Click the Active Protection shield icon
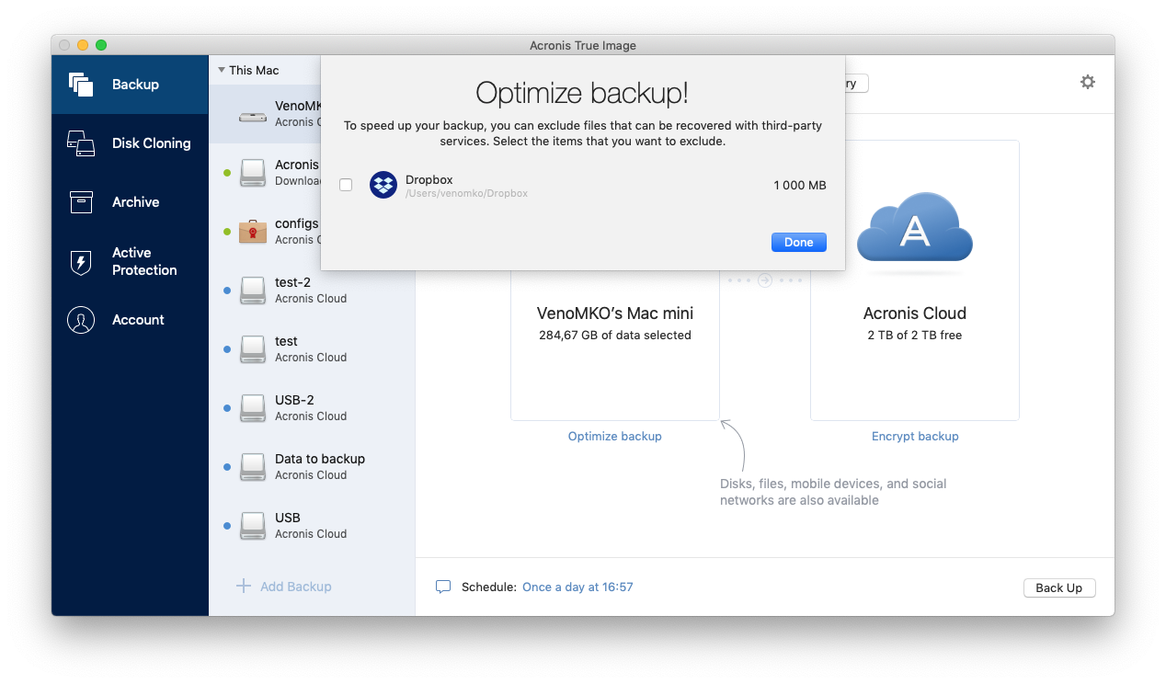Image resolution: width=1166 pixels, height=684 pixels. (x=81, y=262)
